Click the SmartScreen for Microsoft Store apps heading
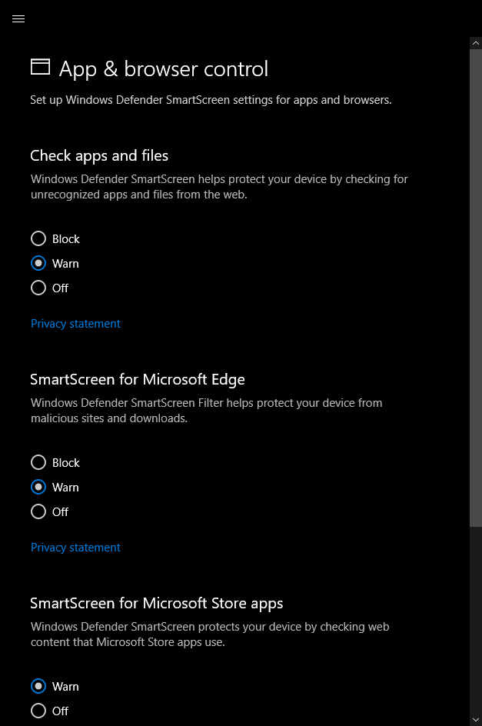This screenshot has height=726, width=482. coord(157,603)
